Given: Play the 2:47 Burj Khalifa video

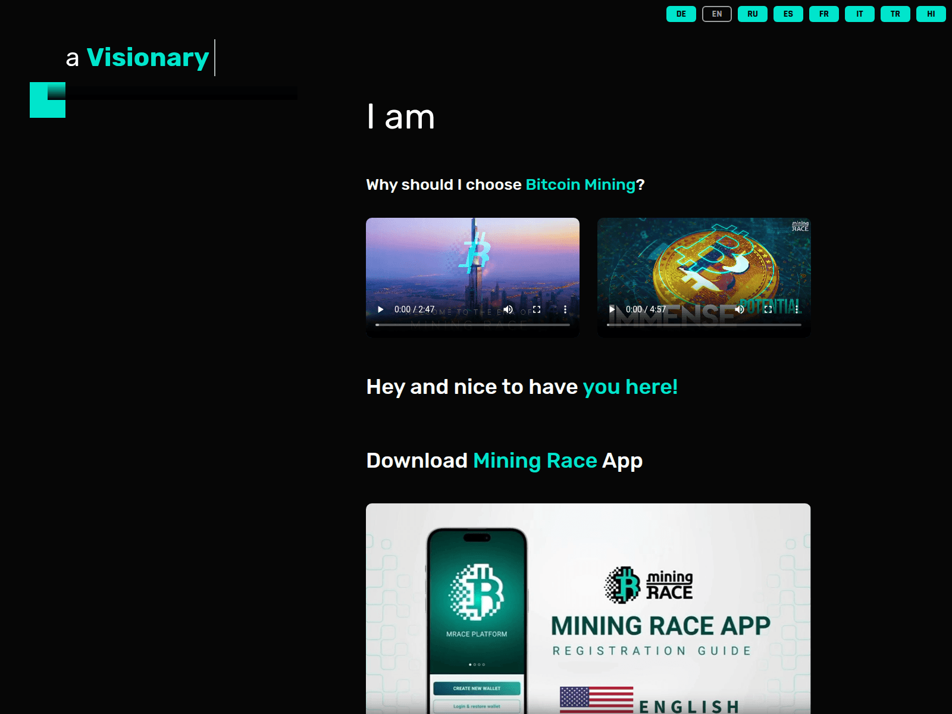Looking at the screenshot, I should pyautogui.click(x=381, y=309).
